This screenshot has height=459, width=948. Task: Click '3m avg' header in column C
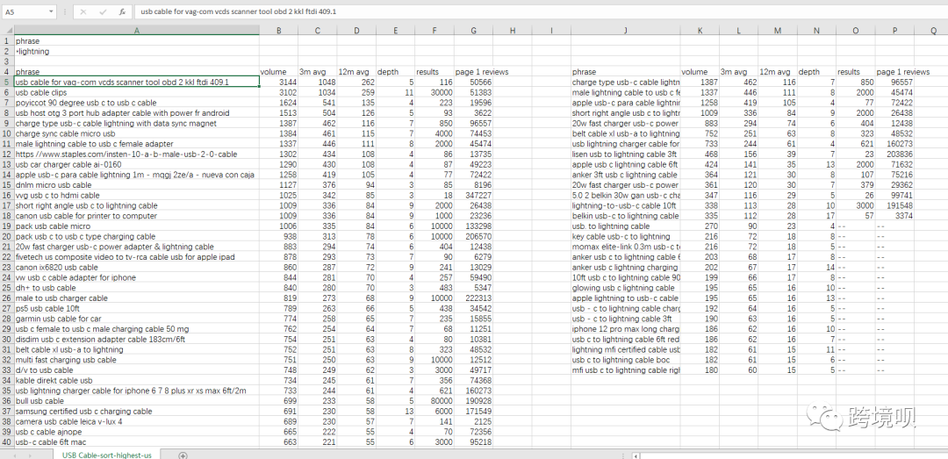(x=318, y=72)
